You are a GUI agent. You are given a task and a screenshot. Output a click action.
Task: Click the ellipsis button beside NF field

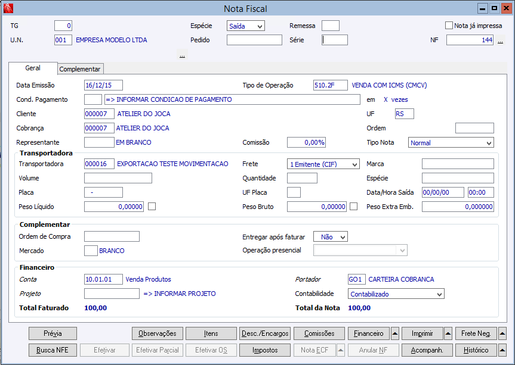pyautogui.click(x=500, y=40)
